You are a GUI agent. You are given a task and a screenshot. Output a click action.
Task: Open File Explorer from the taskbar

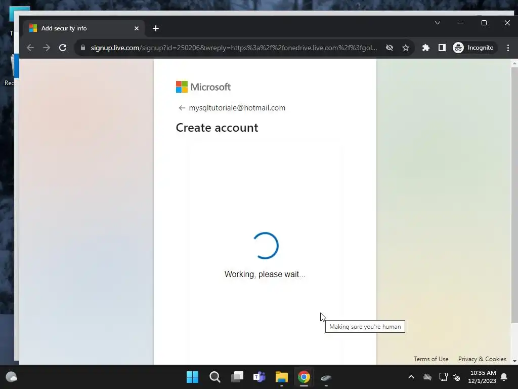(x=282, y=377)
